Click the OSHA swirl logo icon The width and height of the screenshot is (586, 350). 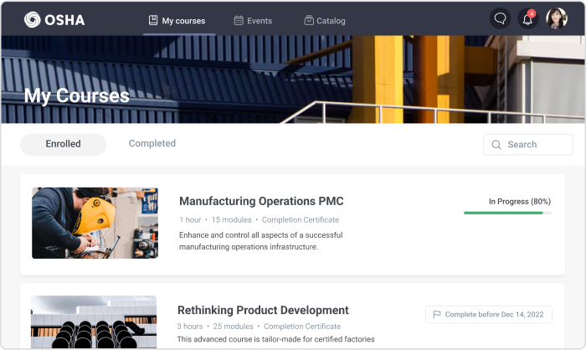tap(32, 19)
